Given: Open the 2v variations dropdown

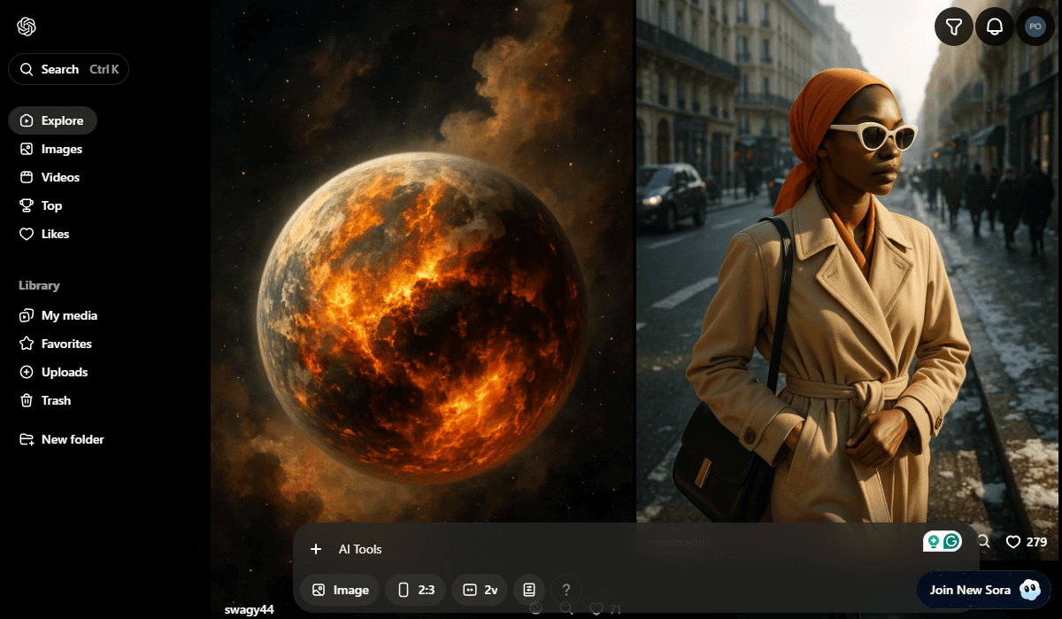Looking at the screenshot, I should point(480,590).
